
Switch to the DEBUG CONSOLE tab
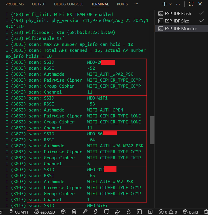69,4
